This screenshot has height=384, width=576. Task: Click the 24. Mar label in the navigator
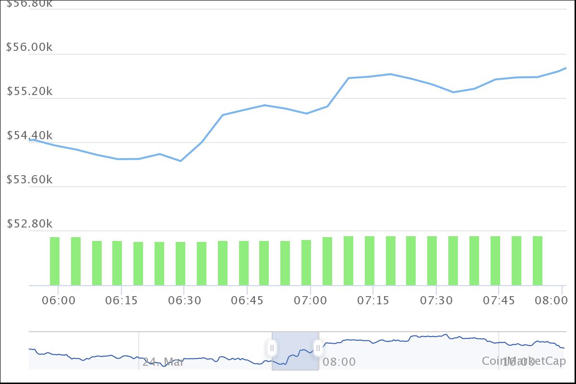click(x=165, y=362)
